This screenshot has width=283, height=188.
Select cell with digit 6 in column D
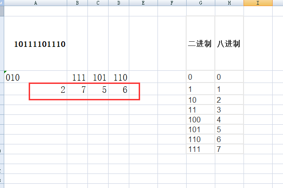pyautogui.click(x=119, y=89)
